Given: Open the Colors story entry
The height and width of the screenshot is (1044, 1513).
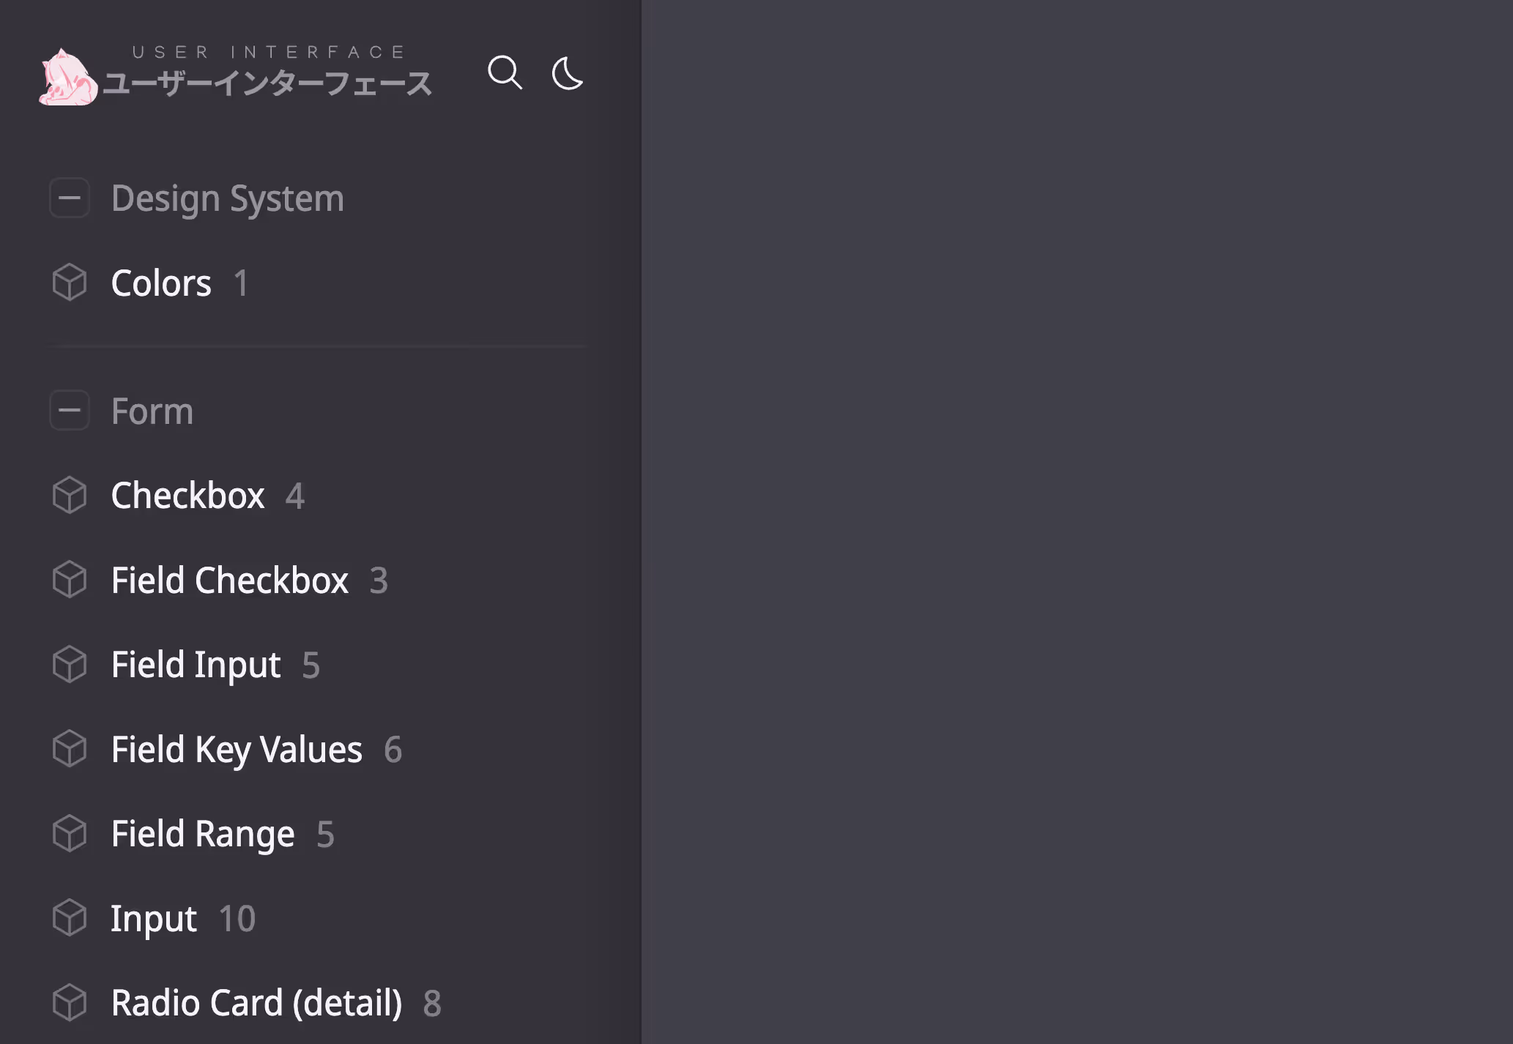Looking at the screenshot, I should pos(161,283).
